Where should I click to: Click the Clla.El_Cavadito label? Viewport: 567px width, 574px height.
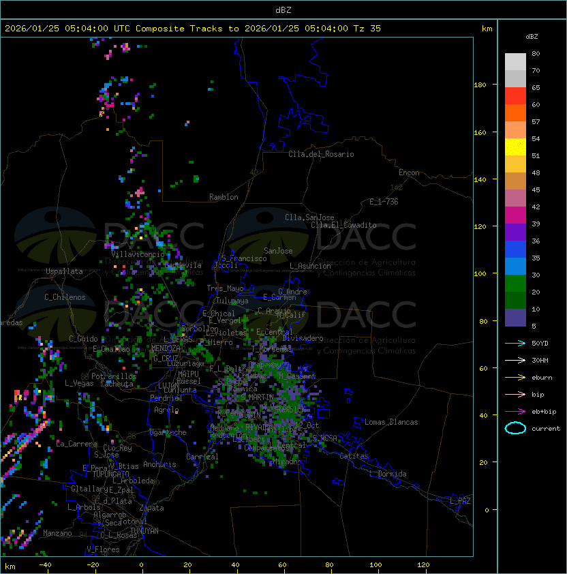(x=343, y=225)
